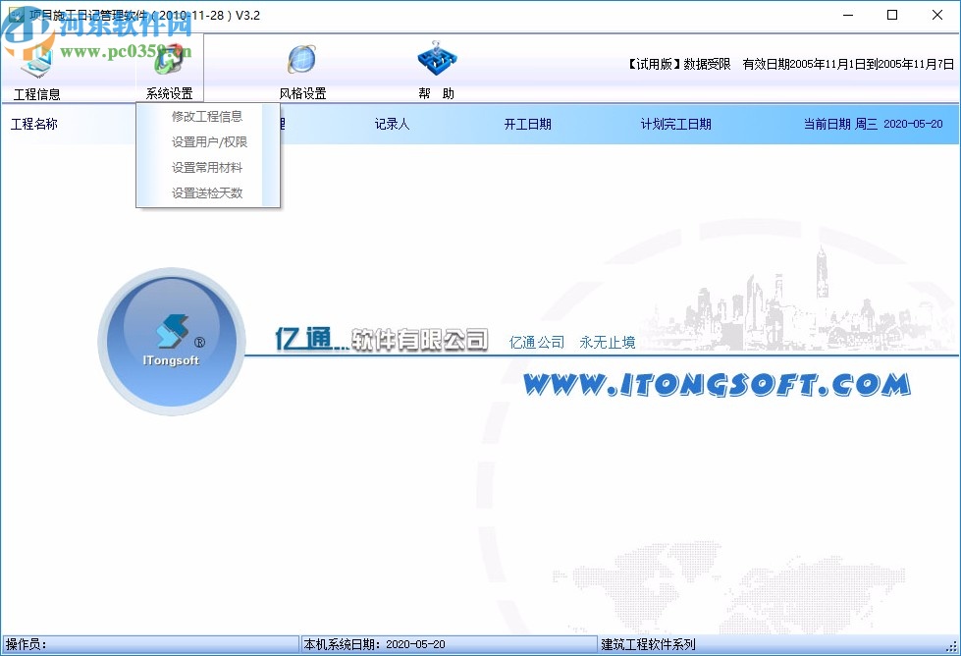Select 设置常用材料 menu entry

207,167
